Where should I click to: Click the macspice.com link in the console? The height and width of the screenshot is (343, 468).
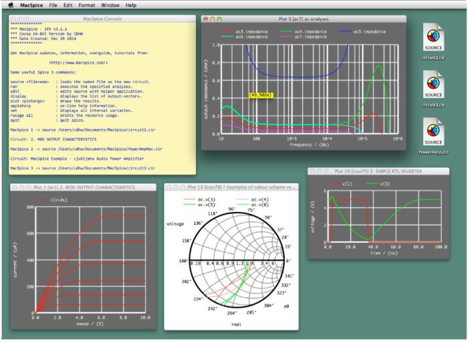tap(78, 63)
